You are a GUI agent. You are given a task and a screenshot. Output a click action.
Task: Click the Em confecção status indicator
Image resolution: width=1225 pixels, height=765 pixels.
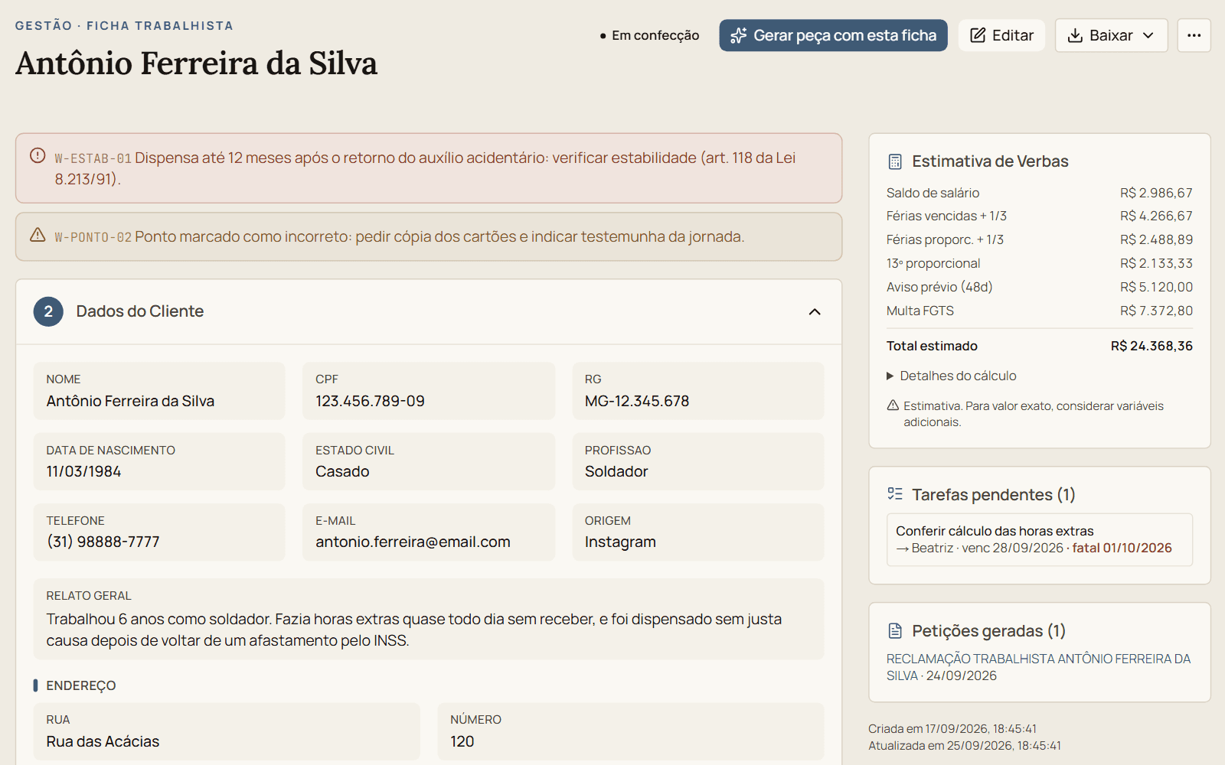(649, 35)
